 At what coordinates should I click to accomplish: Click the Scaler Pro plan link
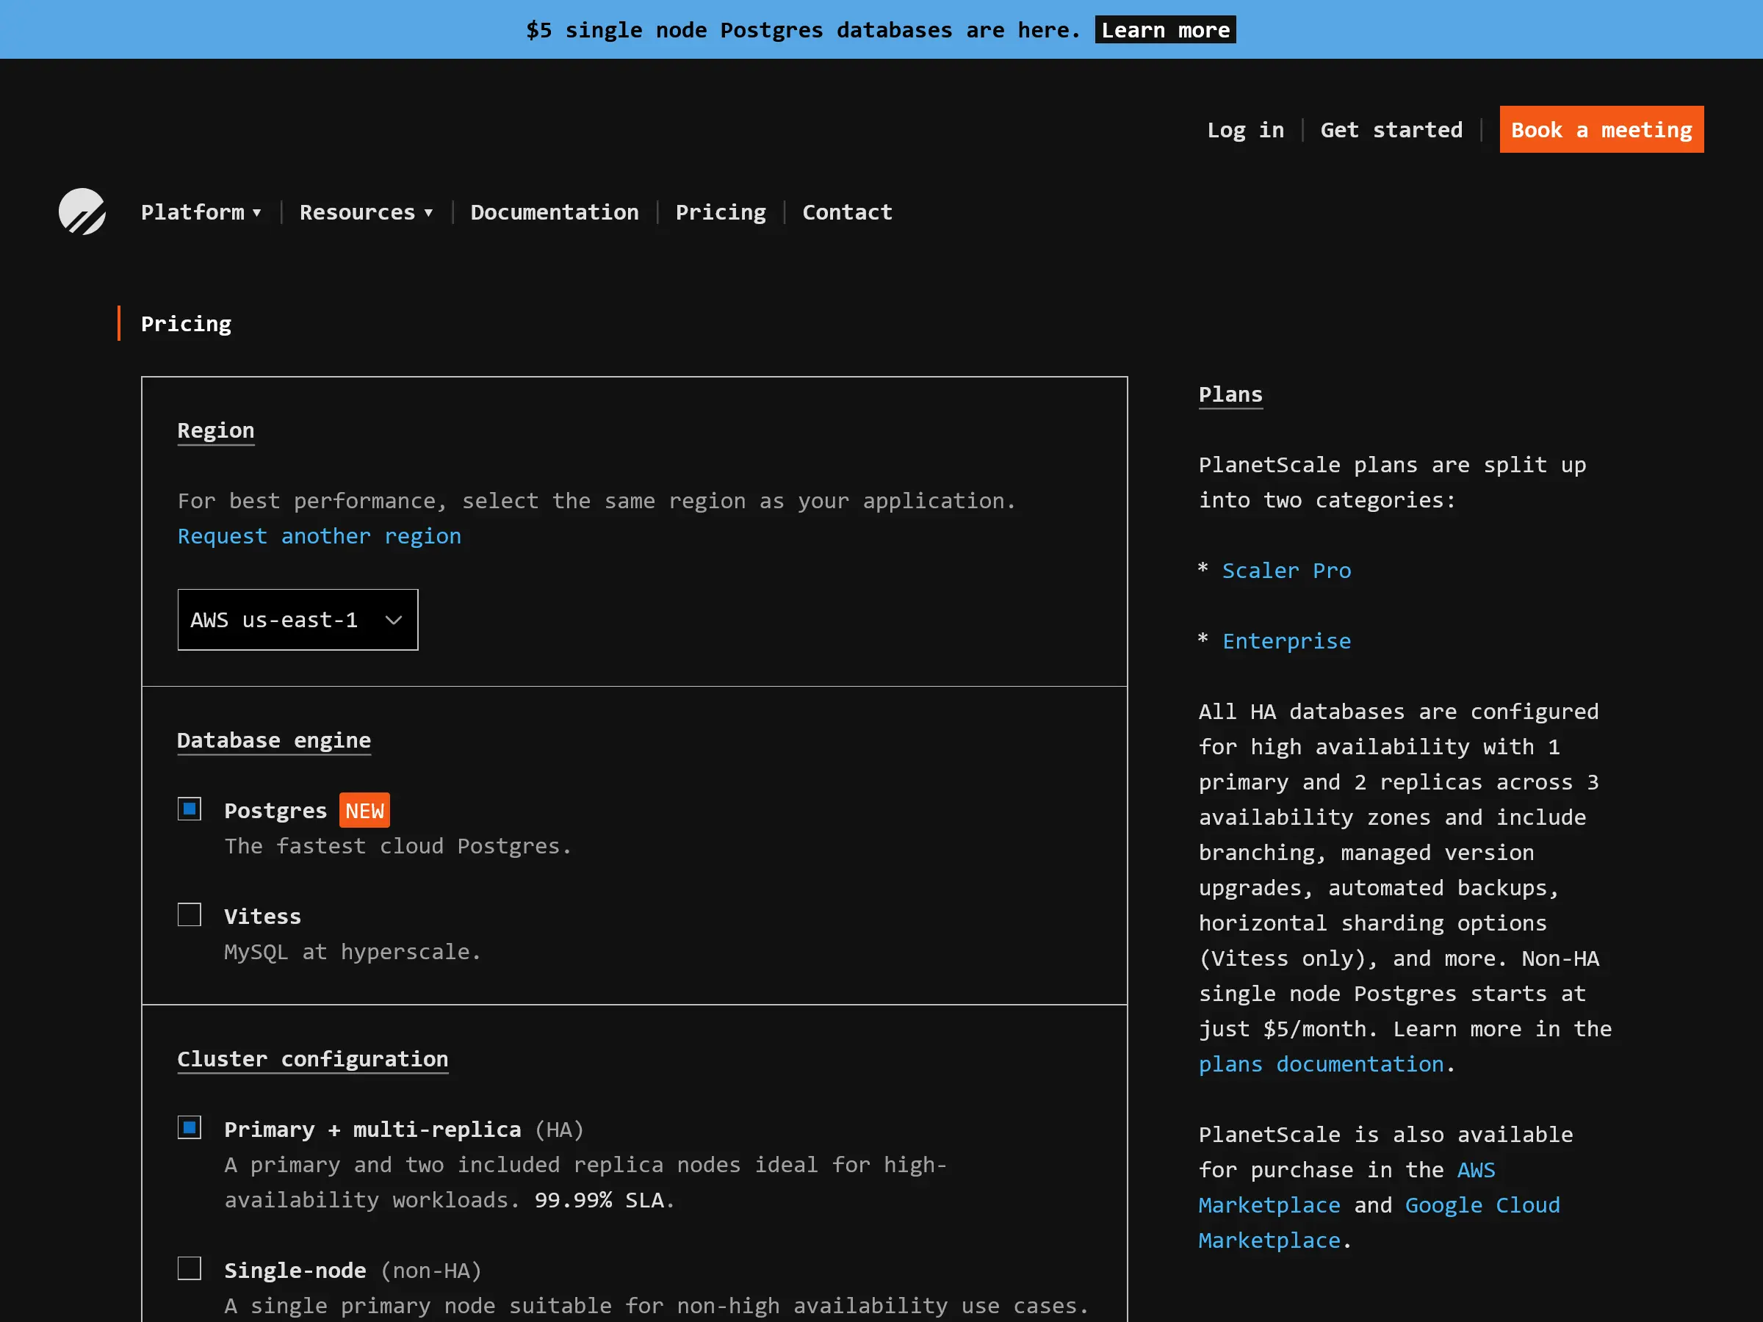click(x=1286, y=570)
